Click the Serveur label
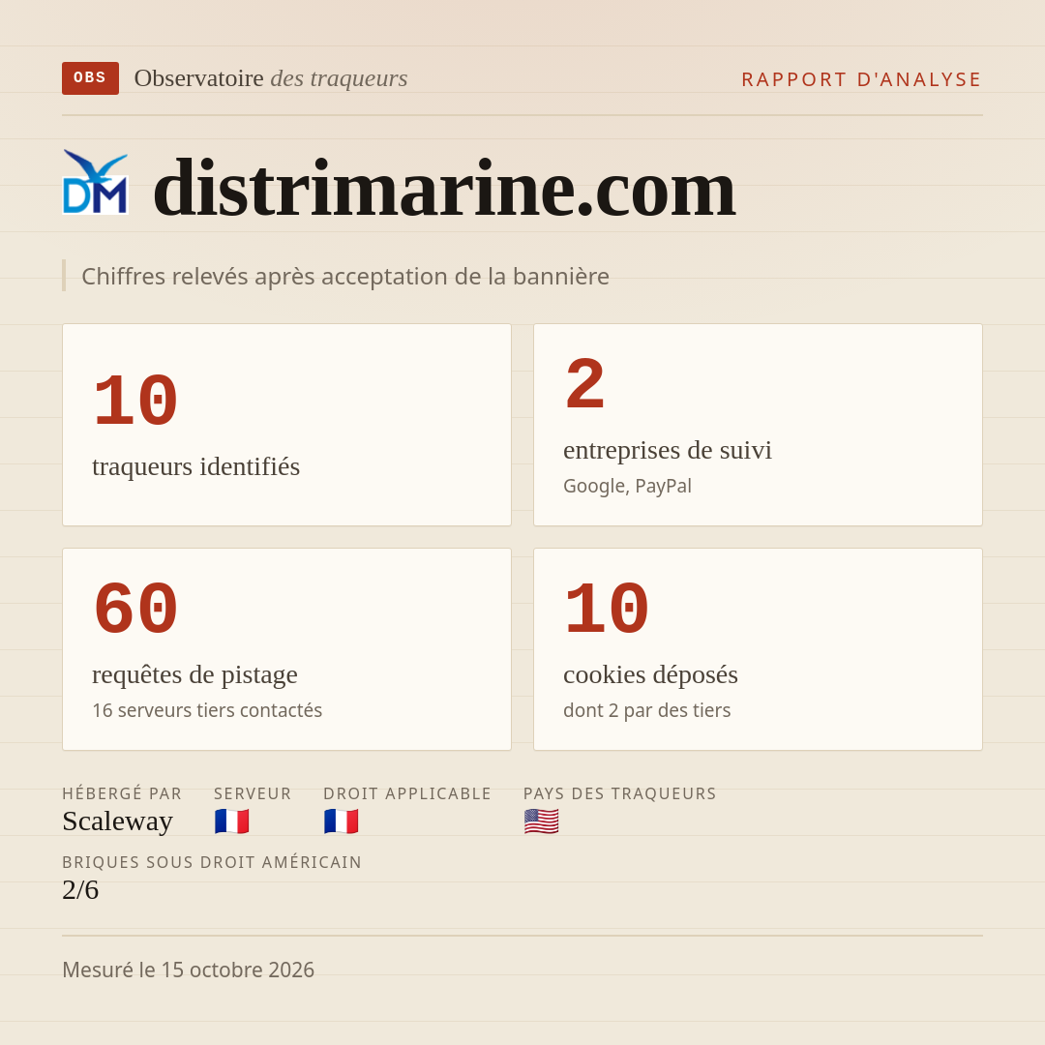Image resolution: width=1045 pixels, height=1045 pixels. [x=253, y=793]
